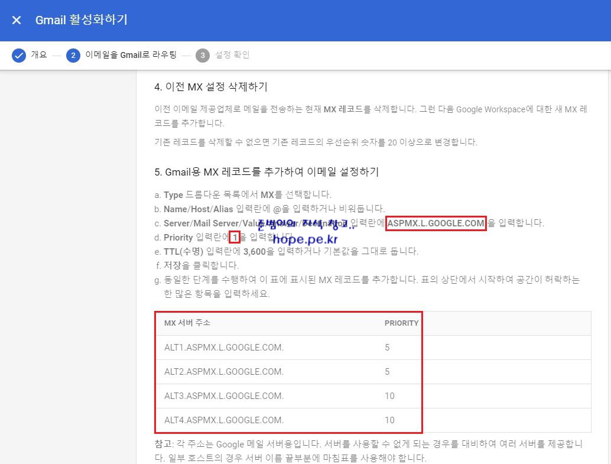The height and width of the screenshot is (464, 611).
Task: Click the ALT3.ASPMX.L.GOOGLE.COM. table cell
Action: point(224,396)
